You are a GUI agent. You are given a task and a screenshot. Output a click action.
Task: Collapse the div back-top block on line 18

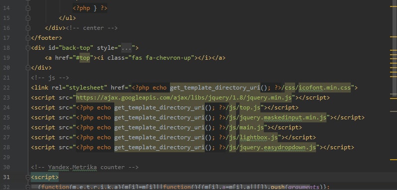click(28, 48)
